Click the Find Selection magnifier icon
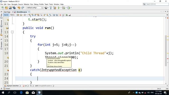 (30, 15)
